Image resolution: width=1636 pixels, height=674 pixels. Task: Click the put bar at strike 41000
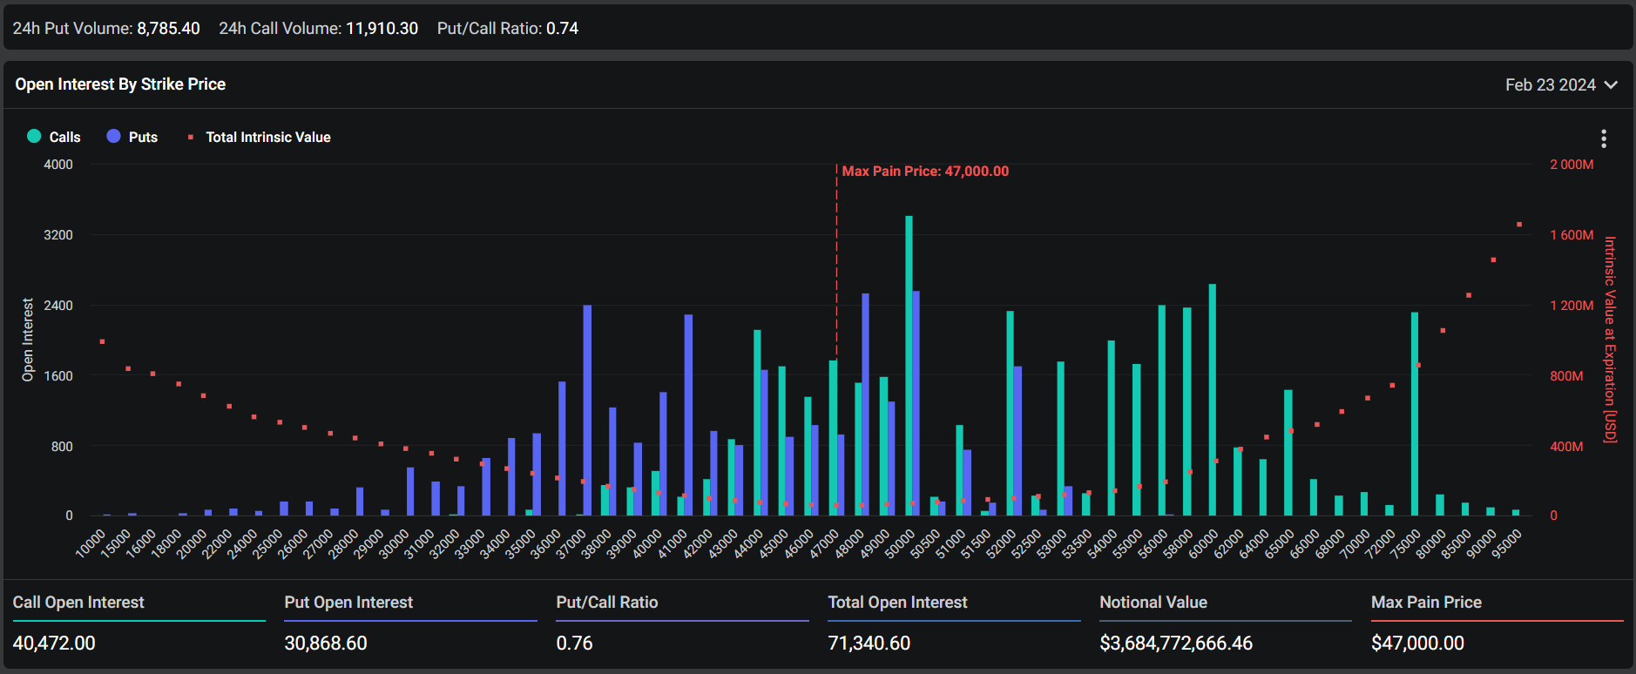tap(688, 415)
